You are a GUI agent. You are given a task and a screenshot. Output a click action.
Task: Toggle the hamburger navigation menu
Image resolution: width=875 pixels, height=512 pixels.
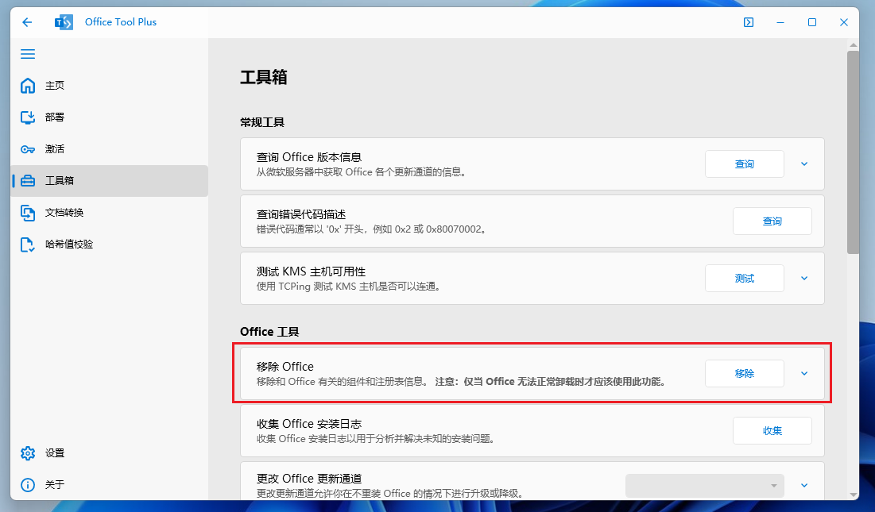tap(28, 53)
